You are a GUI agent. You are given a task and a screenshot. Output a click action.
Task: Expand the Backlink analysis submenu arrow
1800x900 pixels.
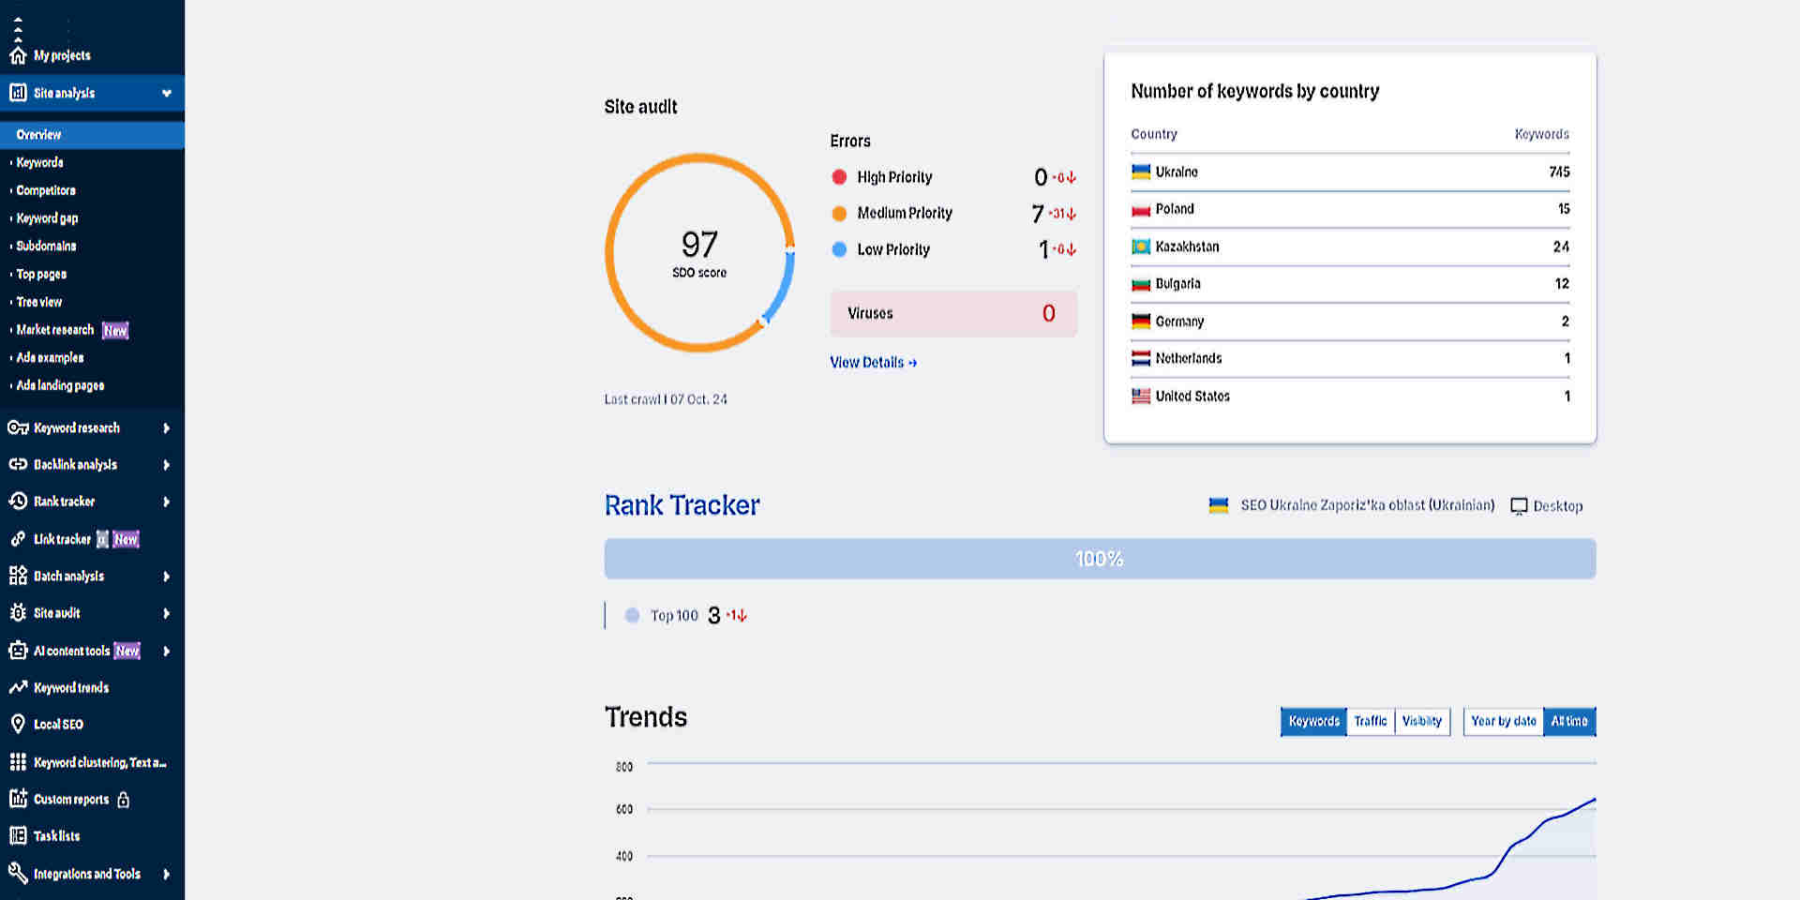point(166,464)
